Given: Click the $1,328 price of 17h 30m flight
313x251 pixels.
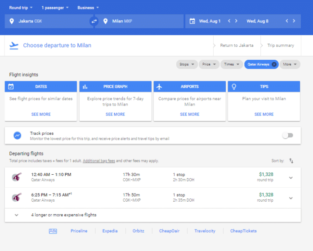Looking at the screenshot, I should pyautogui.click(x=266, y=175).
